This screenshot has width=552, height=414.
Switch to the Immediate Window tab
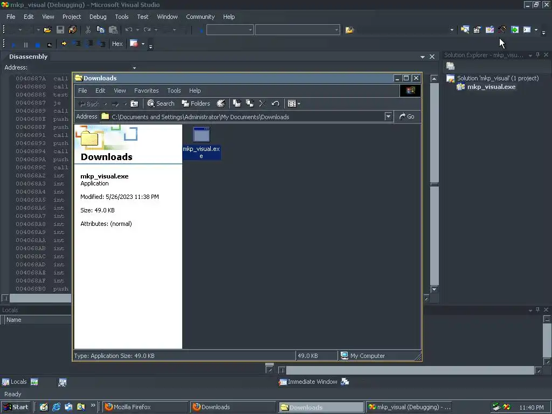click(x=308, y=382)
